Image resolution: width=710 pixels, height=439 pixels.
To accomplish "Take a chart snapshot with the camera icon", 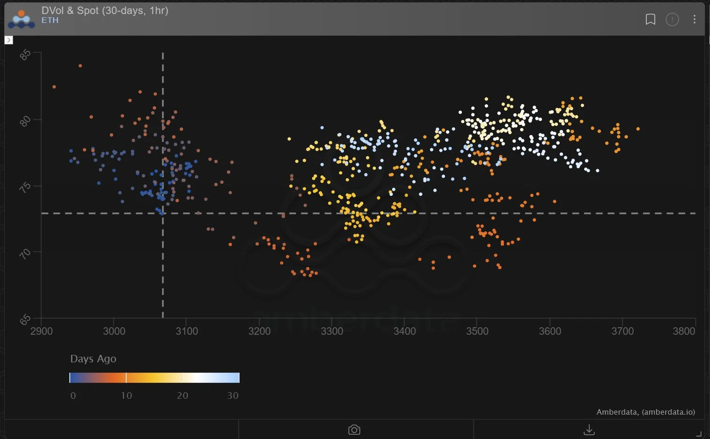I will pos(354,430).
